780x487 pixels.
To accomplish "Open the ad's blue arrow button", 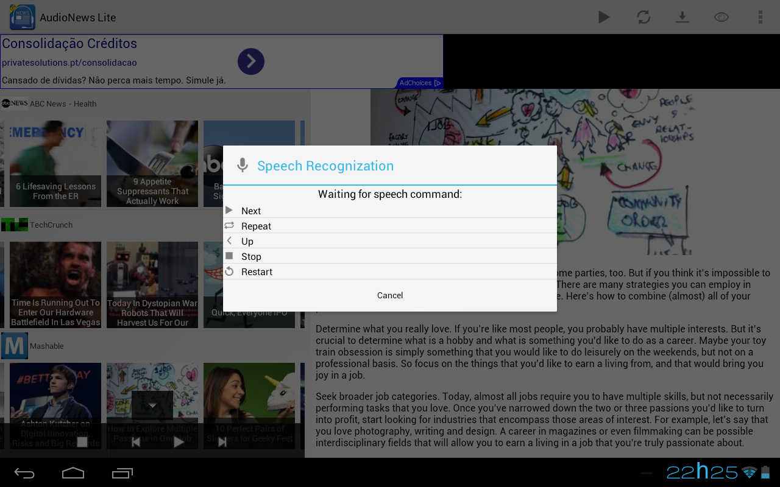I will tap(251, 61).
